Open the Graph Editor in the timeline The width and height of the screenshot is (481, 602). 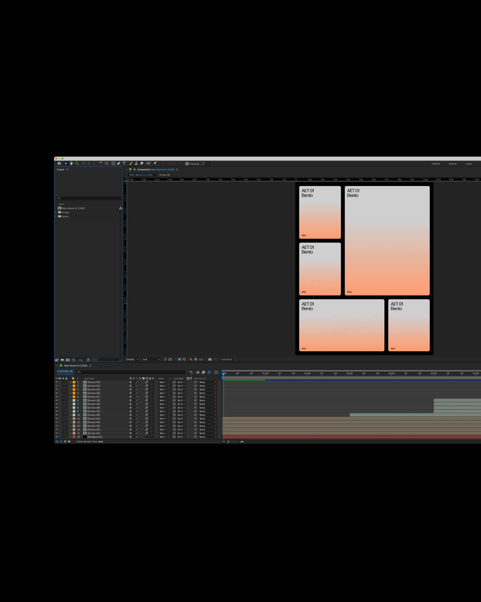[216, 372]
